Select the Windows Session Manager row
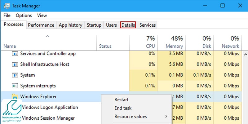248x124 pixels. click(121, 118)
